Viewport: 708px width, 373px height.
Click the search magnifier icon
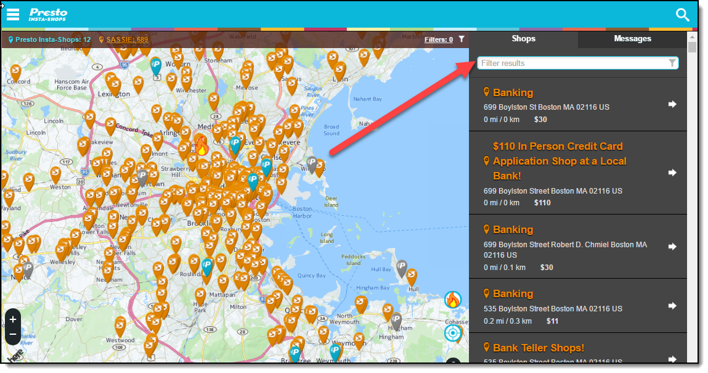[682, 15]
